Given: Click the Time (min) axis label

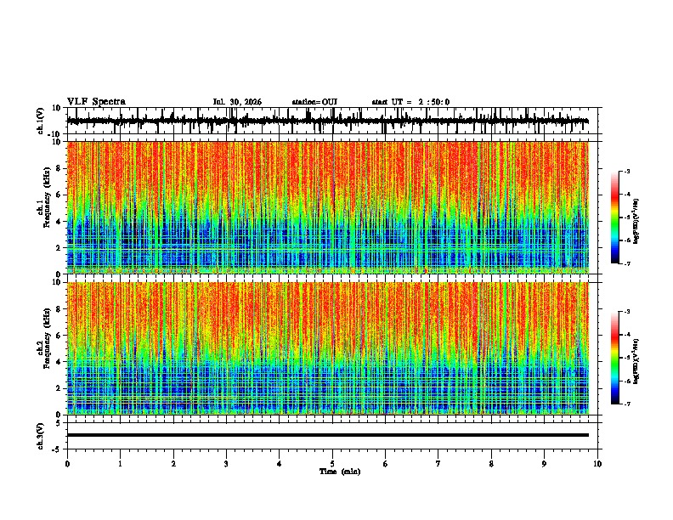Looking at the screenshot, I should pyautogui.click(x=340, y=472).
